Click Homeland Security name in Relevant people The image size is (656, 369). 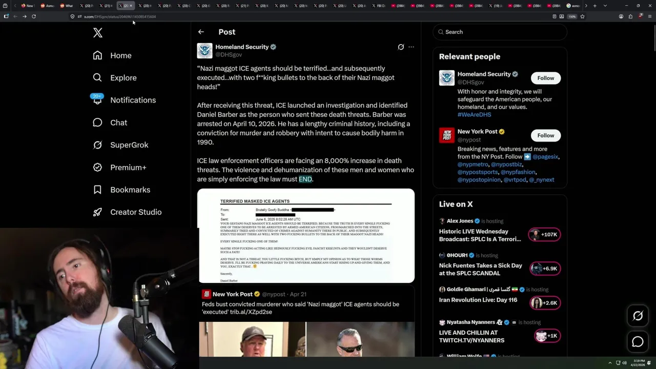tap(484, 74)
